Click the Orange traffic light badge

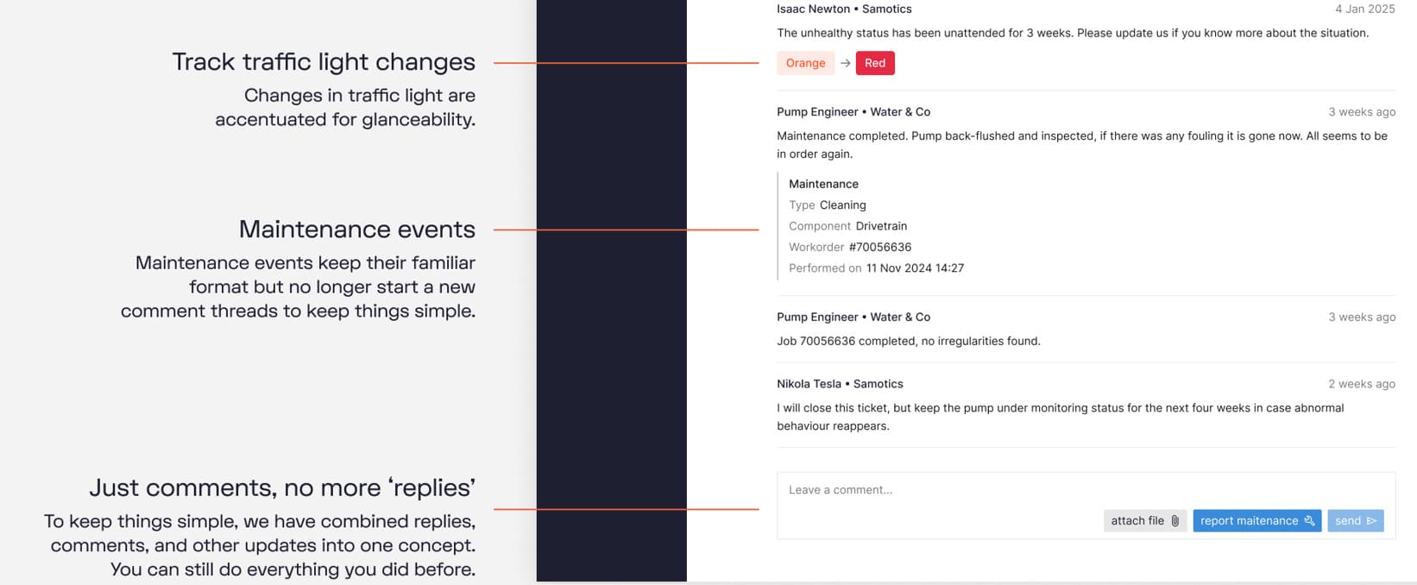[x=805, y=63]
